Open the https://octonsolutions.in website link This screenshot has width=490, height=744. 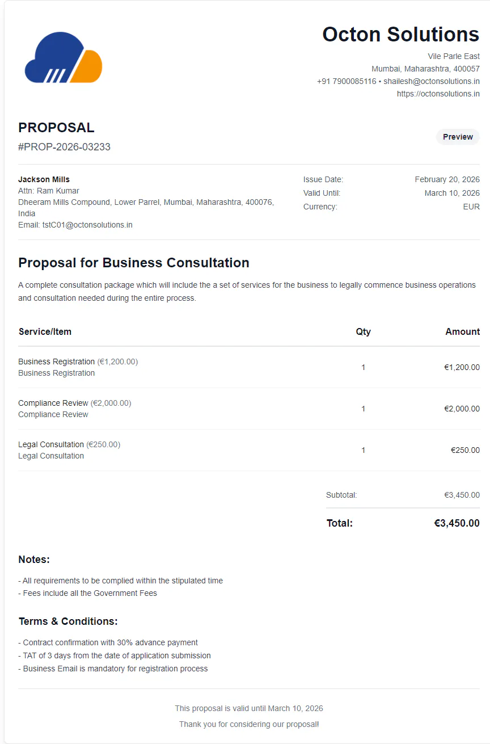(438, 94)
